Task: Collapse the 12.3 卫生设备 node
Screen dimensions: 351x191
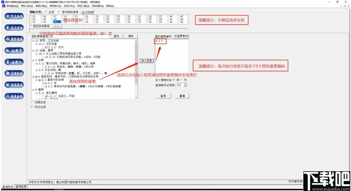Action: click(x=36, y=44)
